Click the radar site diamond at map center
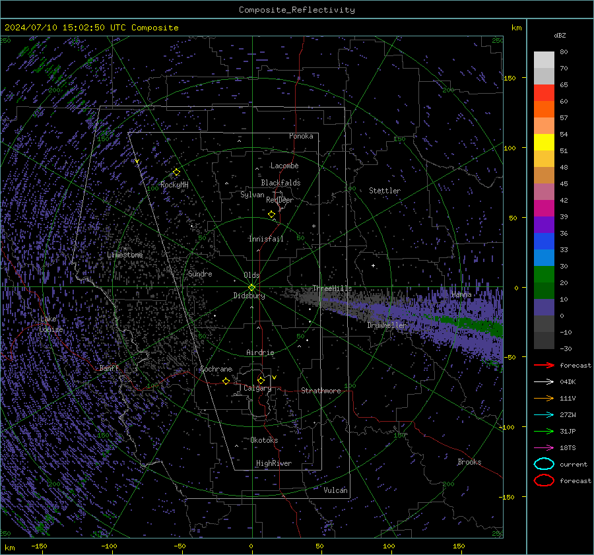 [252, 288]
